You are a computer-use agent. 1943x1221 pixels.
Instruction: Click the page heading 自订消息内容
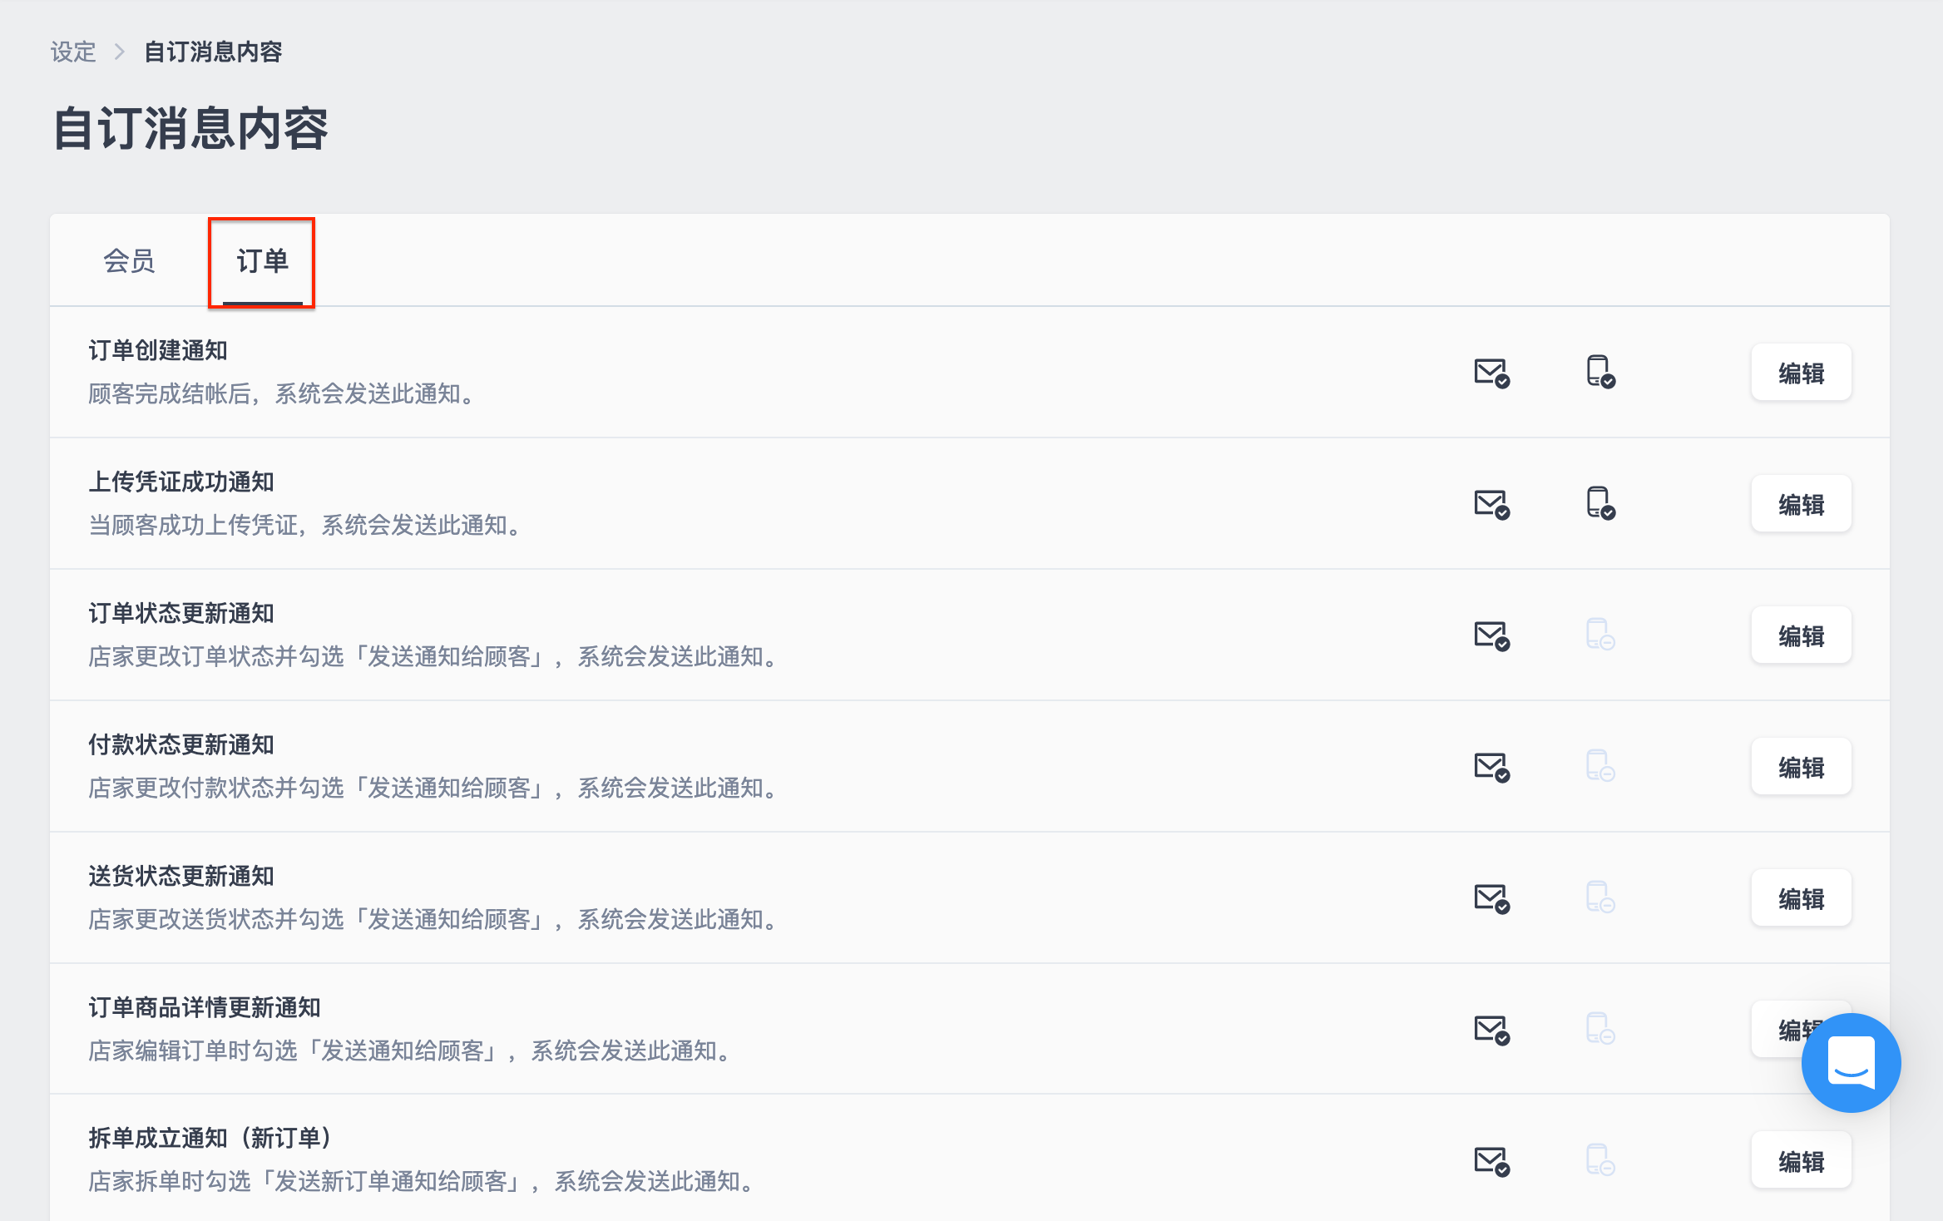pyautogui.click(x=190, y=130)
